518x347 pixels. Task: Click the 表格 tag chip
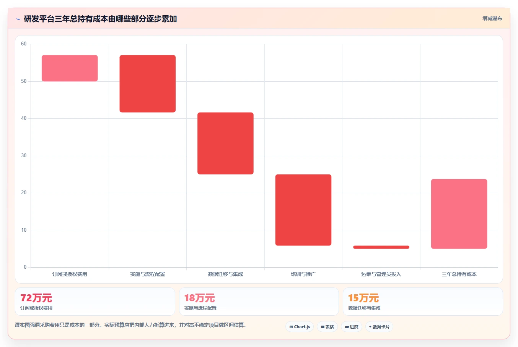coord(327,327)
